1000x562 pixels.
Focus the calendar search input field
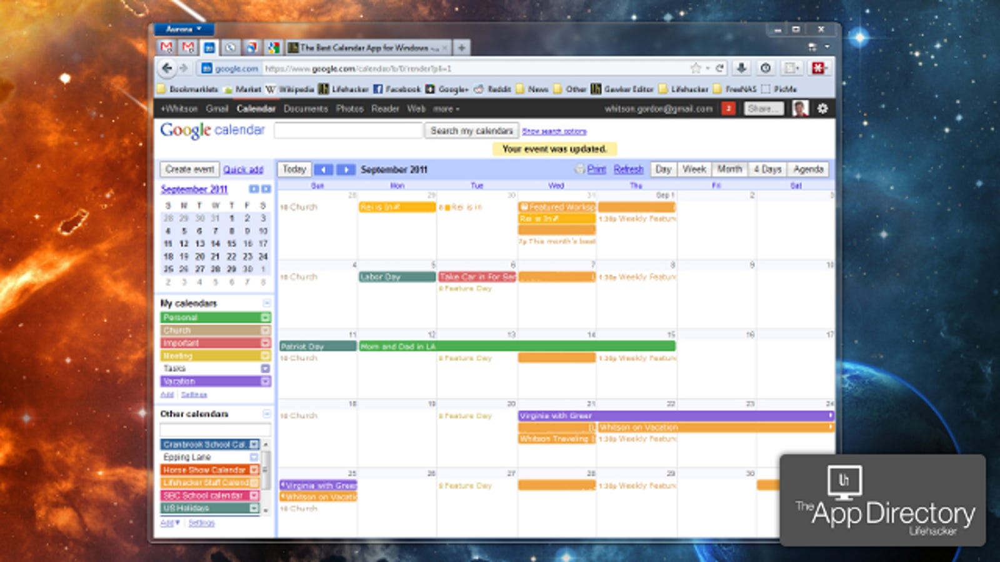pos(349,131)
